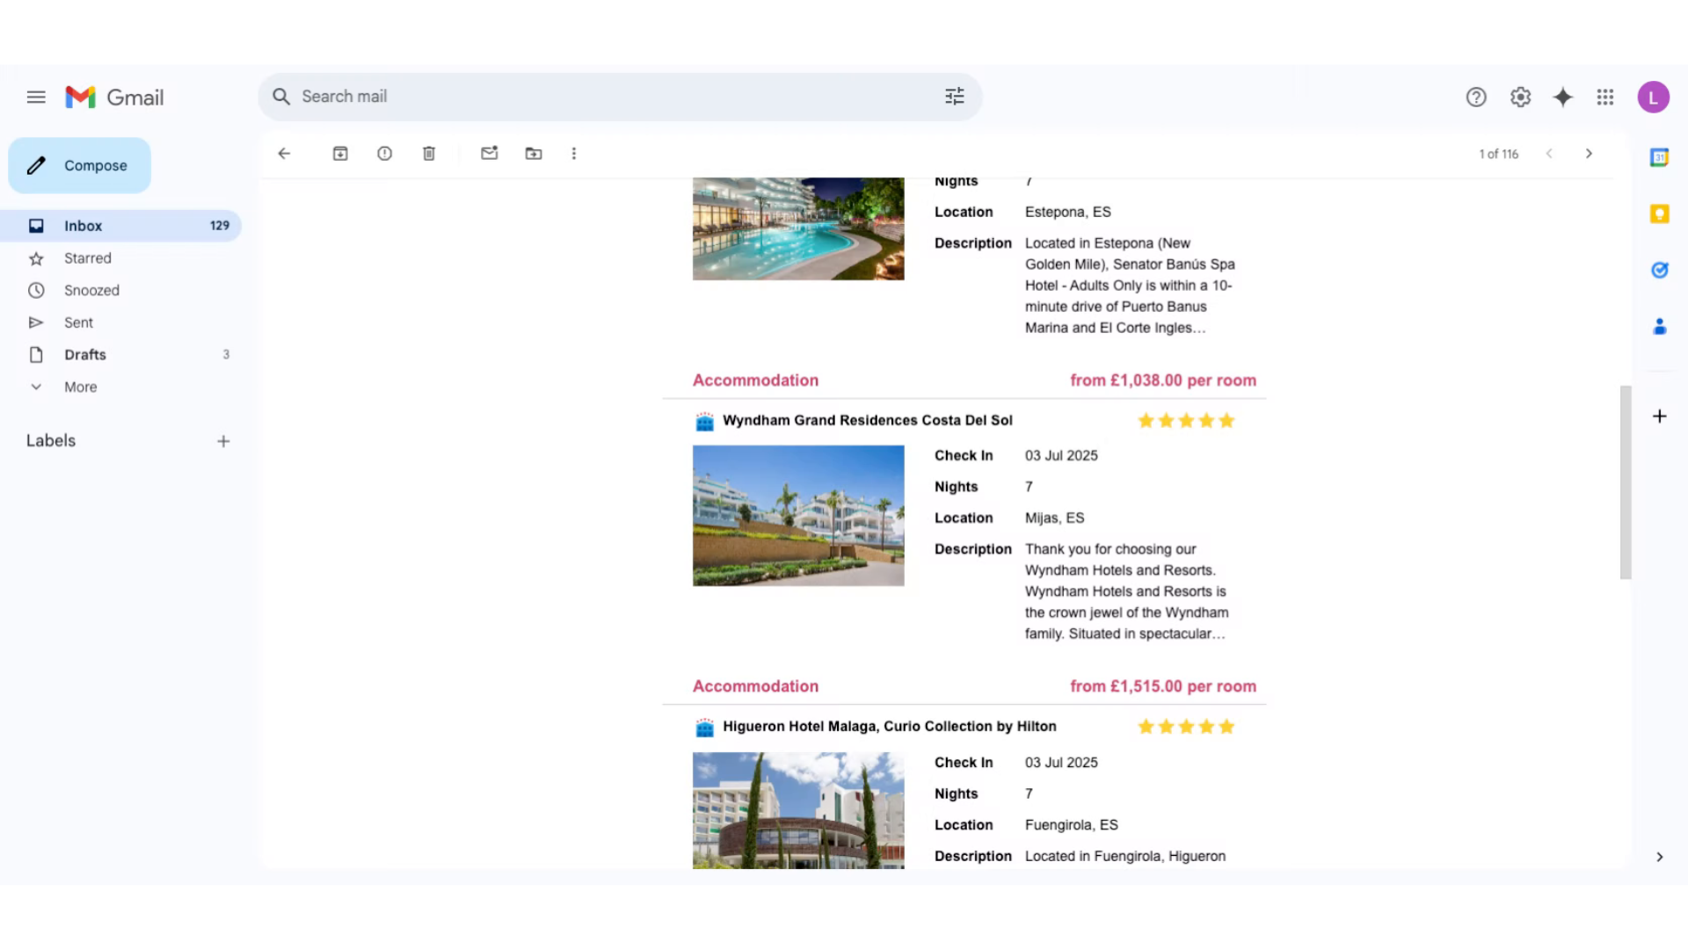The width and height of the screenshot is (1688, 949).
Task: Expand the More section in the sidebar
Action: pyautogui.click(x=80, y=388)
